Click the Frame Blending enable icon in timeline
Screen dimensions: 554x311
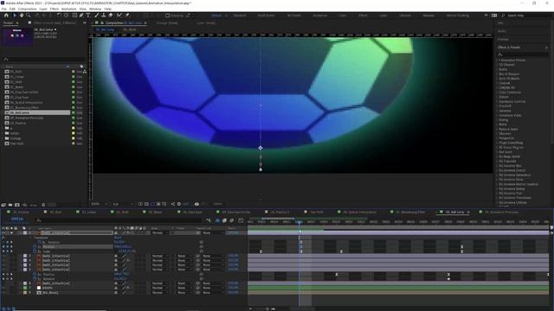(224, 220)
